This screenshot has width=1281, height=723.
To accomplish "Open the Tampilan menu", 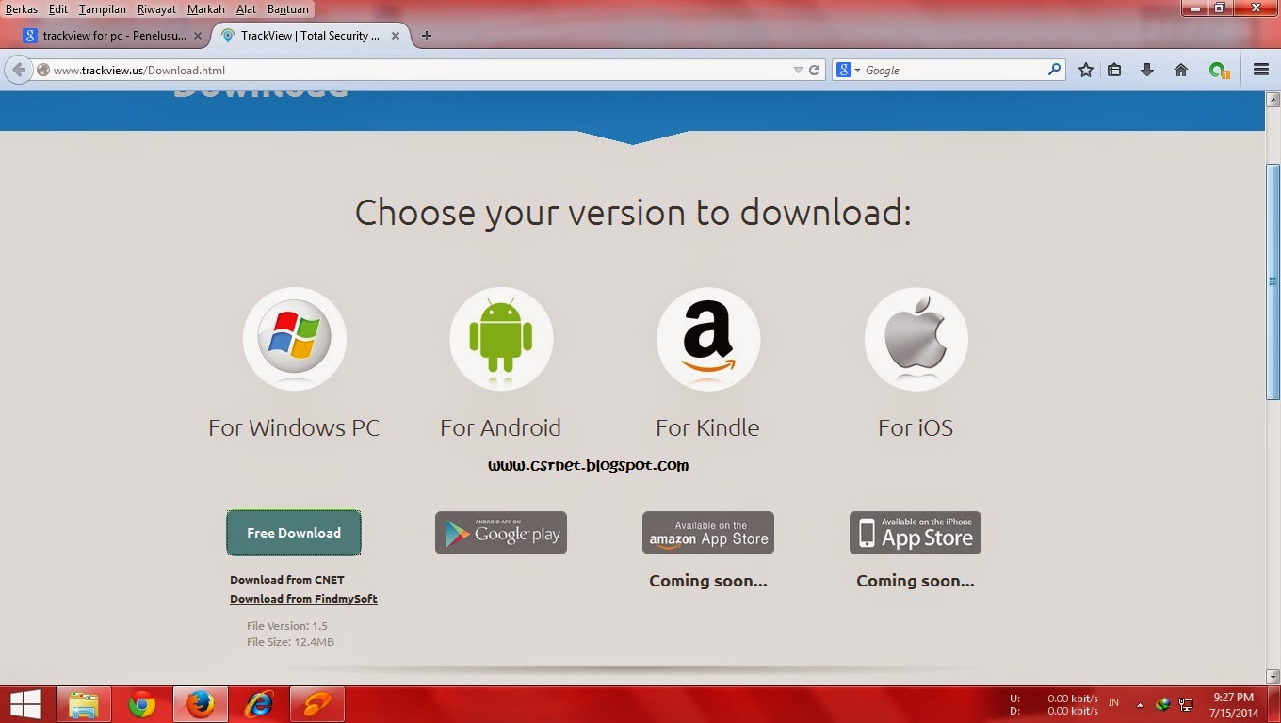I will pyautogui.click(x=103, y=9).
